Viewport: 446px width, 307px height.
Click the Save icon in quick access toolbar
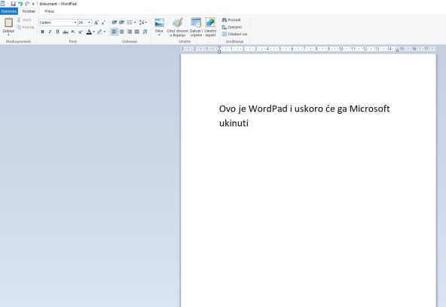pos(13,4)
